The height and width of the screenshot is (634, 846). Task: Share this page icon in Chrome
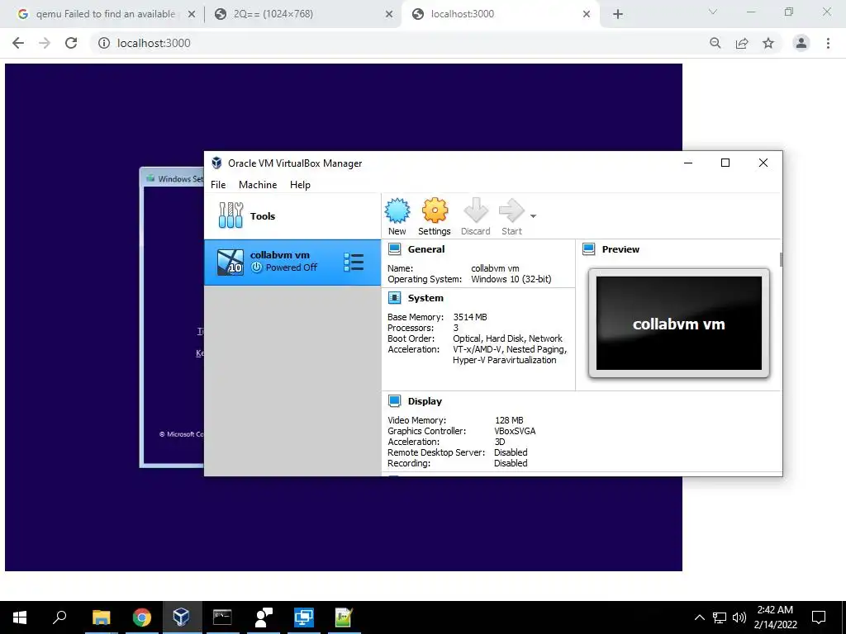[742, 43]
